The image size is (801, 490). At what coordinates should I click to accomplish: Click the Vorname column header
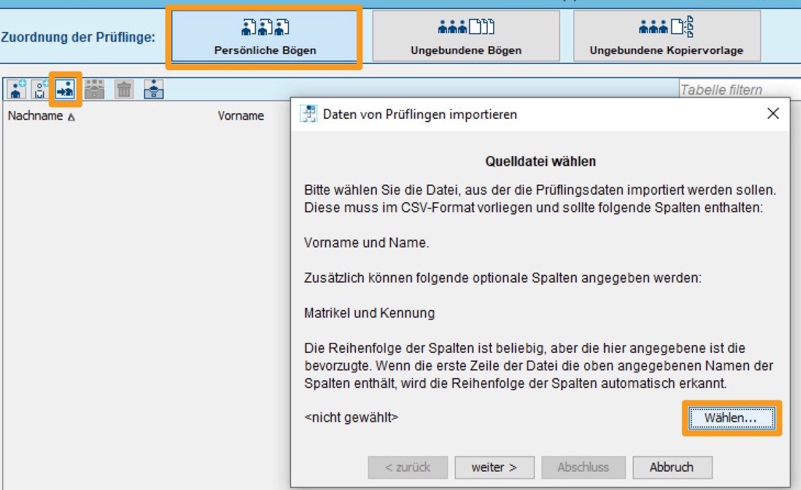coord(241,116)
